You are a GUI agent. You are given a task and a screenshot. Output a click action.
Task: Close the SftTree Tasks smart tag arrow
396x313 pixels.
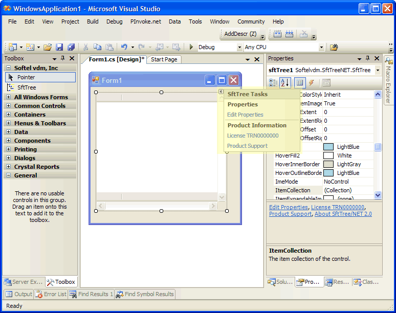tap(221, 92)
